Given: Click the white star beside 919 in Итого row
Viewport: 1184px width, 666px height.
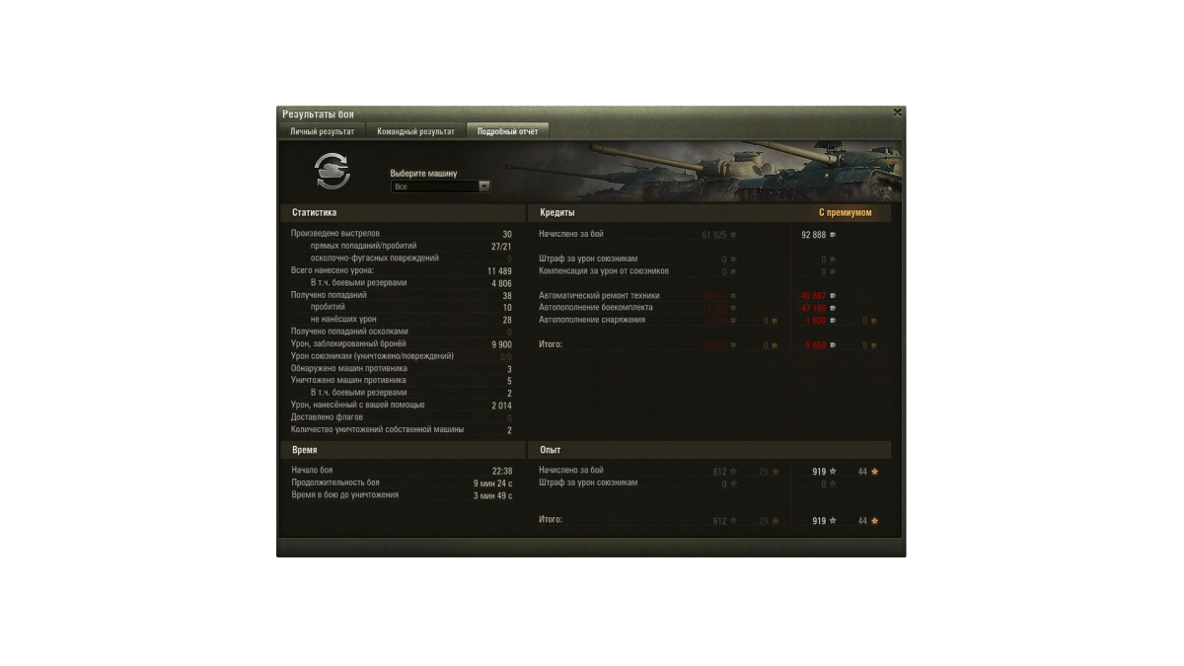Looking at the screenshot, I should (x=833, y=521).
